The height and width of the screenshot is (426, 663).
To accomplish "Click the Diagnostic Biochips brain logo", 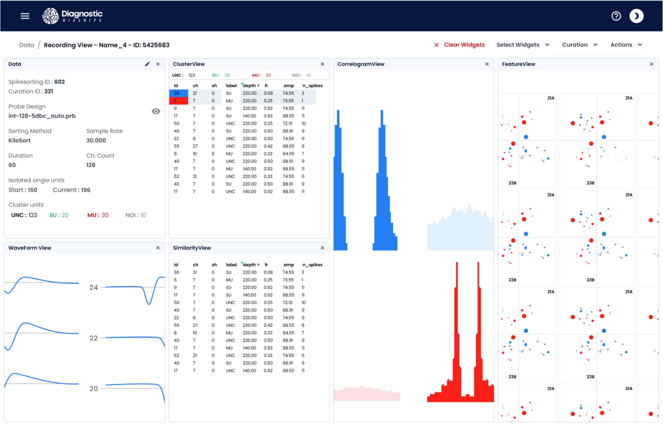I will 50,16.
